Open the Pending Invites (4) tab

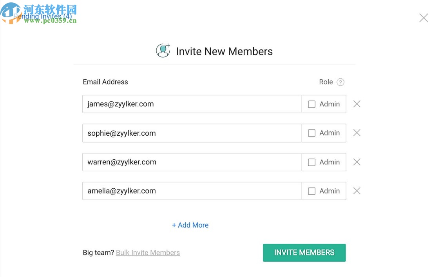(43, 16)
